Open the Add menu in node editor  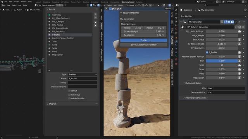[x=20, y=5]
